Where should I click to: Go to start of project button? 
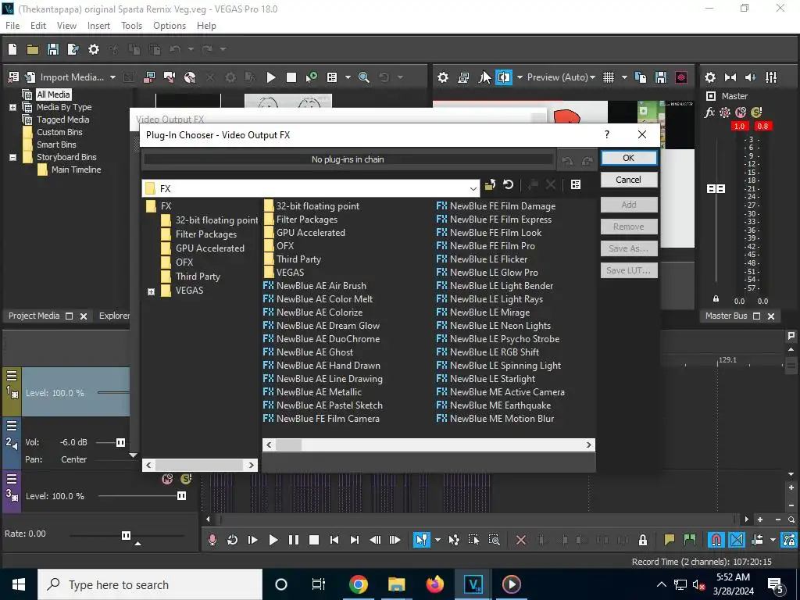pos(334,540)
